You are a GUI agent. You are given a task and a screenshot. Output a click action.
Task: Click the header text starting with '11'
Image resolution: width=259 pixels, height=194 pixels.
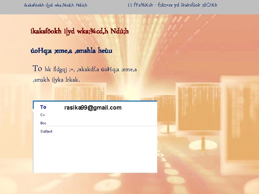[x=172, y=5]
